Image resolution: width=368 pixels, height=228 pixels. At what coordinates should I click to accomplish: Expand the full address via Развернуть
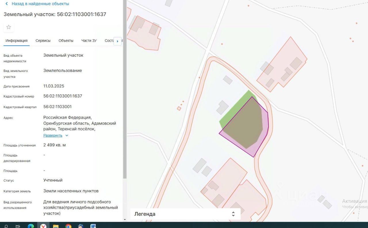coord(53,135)
